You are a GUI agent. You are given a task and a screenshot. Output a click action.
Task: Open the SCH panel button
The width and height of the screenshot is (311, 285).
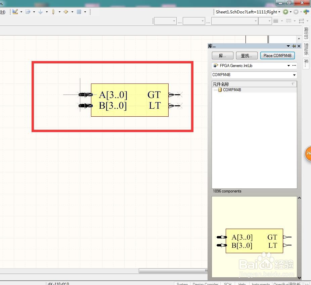tap(228, 283)
